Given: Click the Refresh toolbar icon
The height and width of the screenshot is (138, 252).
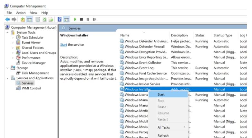Looking at the screenshot, I should (44, 19).
